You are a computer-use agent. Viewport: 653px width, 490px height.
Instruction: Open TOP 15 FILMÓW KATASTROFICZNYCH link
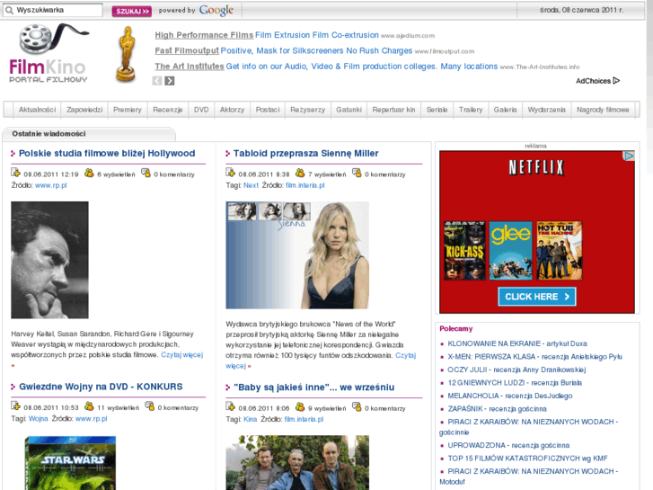coord(527,459)
